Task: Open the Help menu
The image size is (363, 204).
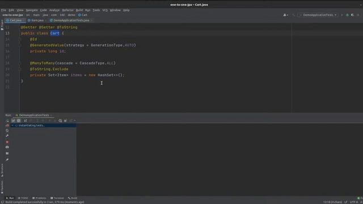Action: click(126, 10)
